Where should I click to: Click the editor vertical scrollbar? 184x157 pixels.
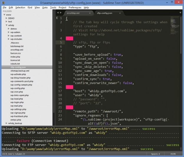tap(181, 35)
